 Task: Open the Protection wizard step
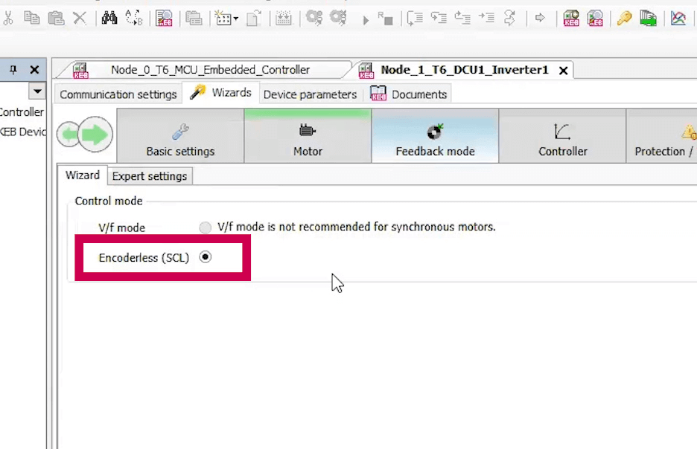pos(662,136)
